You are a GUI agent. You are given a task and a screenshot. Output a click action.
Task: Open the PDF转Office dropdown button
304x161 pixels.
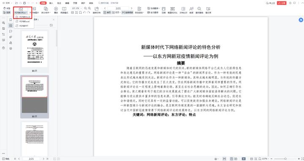pos(21,11)
